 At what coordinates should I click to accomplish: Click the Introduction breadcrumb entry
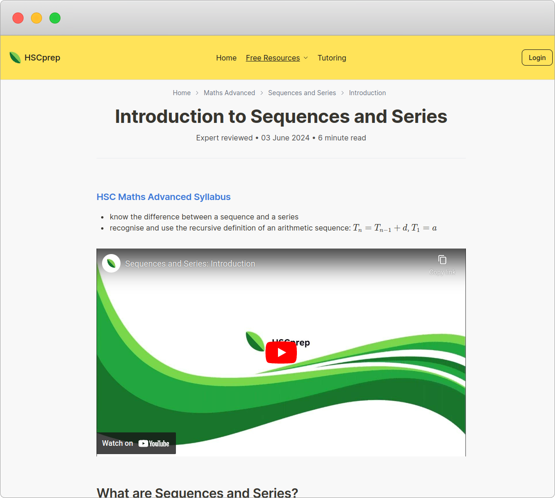point(367,93)
